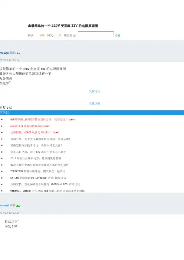Click the 查看 link next to floor input
184x260 pixels.
point(118,35)
